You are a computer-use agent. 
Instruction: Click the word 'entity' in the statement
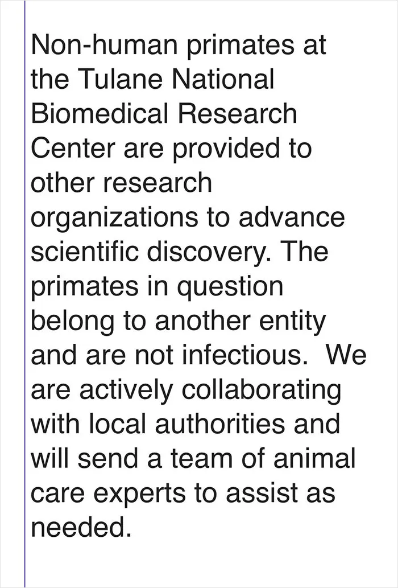(293, 321)
